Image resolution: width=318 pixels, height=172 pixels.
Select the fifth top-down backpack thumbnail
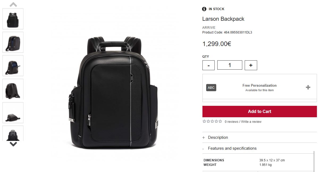coord(13,113)
